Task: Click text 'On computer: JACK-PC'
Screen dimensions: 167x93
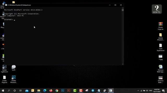Action: [x=14, y=16]
